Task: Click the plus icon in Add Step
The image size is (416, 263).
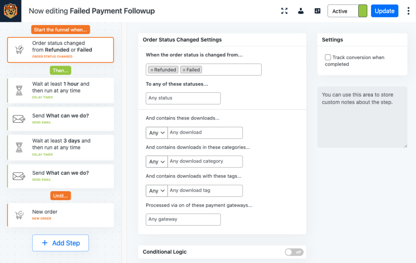Action: click(x=45, y=243)
